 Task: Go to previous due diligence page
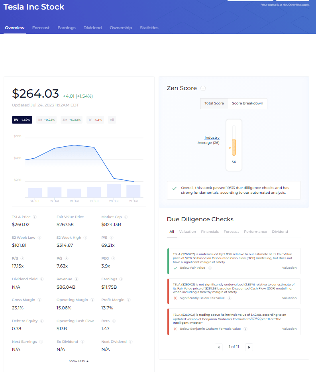tap(218, 347)
